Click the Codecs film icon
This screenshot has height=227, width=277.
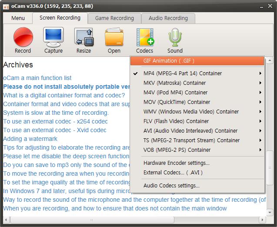pos(145,37)
